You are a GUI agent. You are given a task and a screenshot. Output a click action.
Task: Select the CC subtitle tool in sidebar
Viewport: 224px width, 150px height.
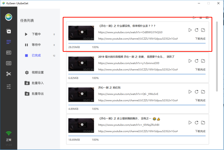click(x=9, y=52)
